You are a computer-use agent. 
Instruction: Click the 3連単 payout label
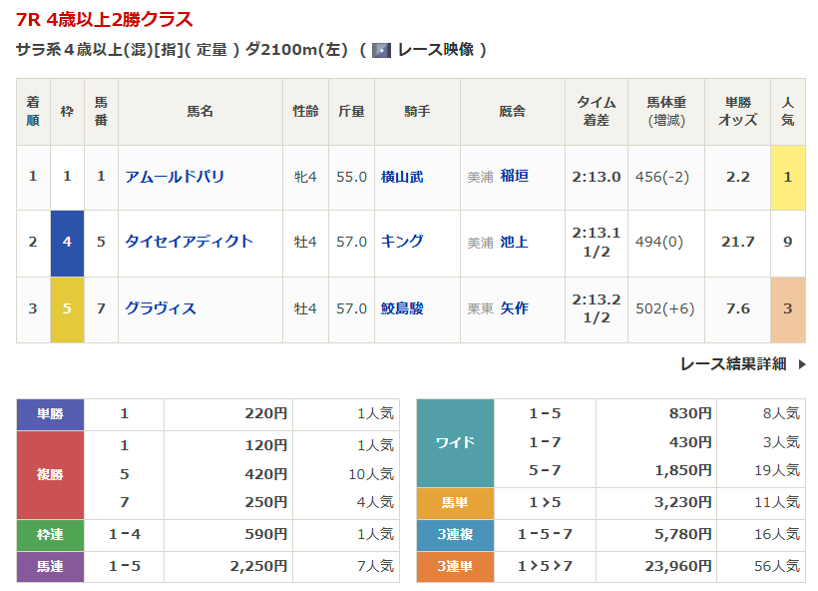click(455, 566)
